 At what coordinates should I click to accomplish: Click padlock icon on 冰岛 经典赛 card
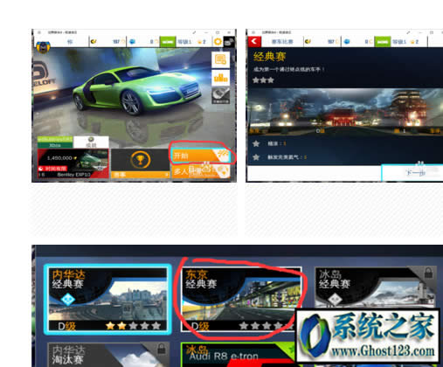coord(428,274)
